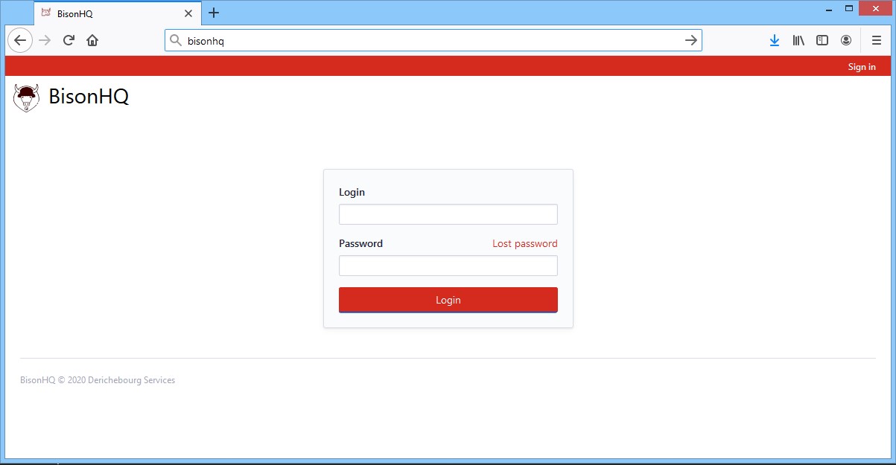Open a new tab with plus button

tap(214, 13)
